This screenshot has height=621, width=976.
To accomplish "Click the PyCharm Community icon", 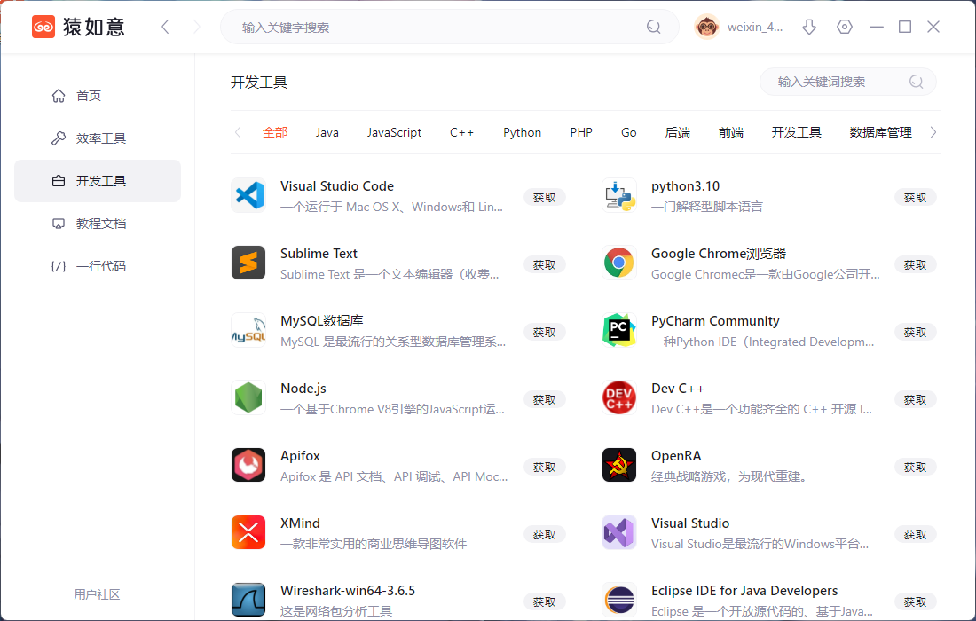I will click(x=618, y=331).
